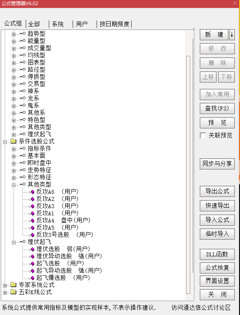
Task: Select the 起飞异动选股 强 formula item
Action: (x=67, y=271)
